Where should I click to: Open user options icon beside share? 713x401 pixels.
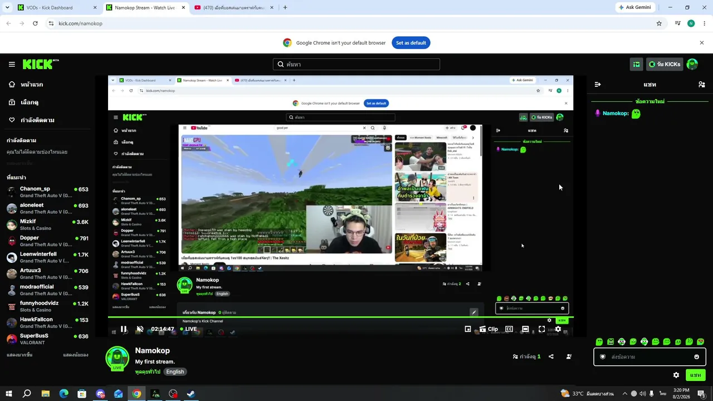569,356
